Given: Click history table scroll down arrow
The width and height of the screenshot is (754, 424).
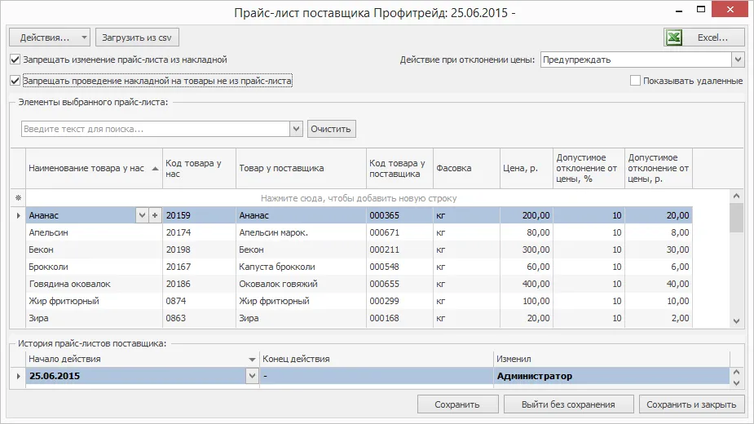Looking at the screenshot, I should coord(736,382).
